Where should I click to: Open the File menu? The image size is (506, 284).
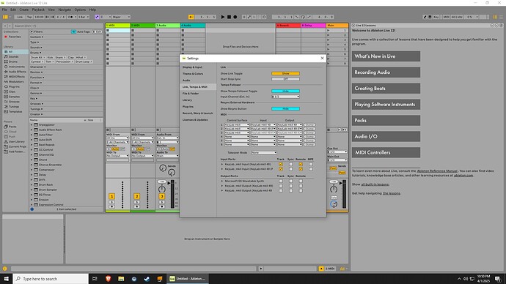coord(4,10)
